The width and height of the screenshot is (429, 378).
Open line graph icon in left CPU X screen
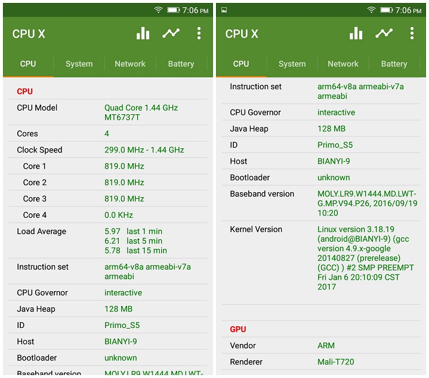[x=171, y=33]
